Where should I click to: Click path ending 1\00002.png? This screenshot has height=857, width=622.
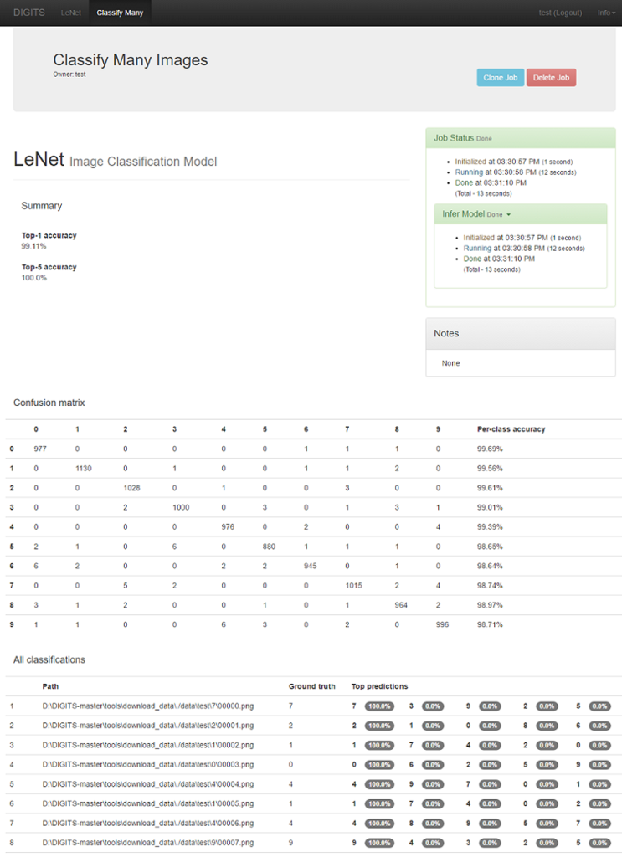click(x=148, y=745)
